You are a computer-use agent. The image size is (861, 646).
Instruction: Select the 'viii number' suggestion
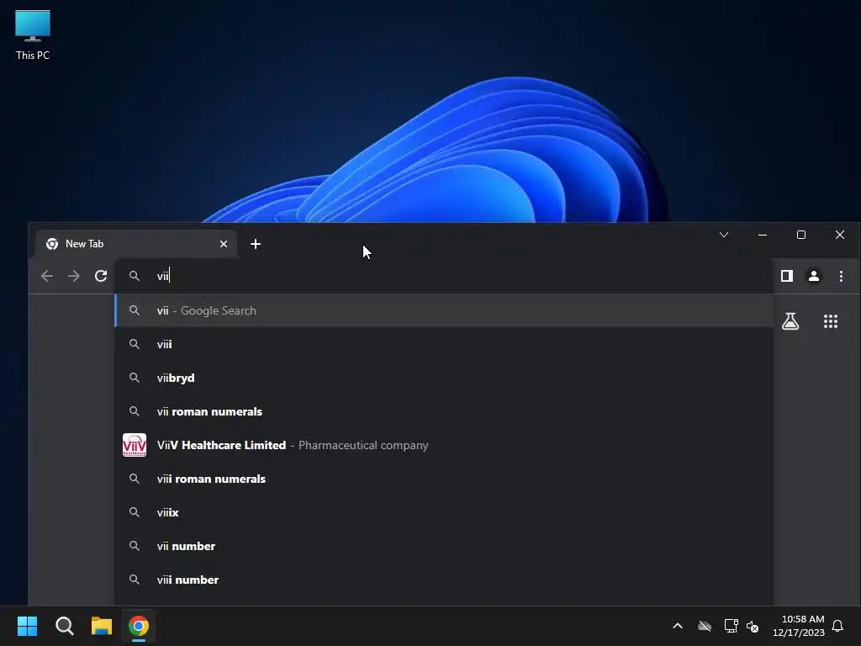click(x=444, y=580)
